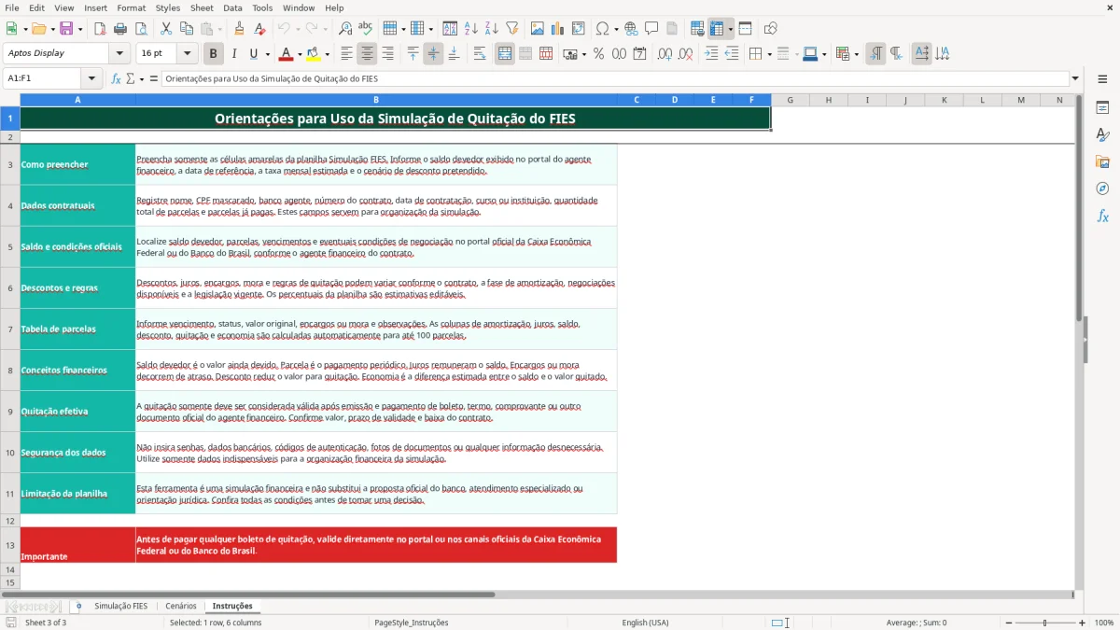Open Name Box dropdown arrow

[x=91, y=79]
